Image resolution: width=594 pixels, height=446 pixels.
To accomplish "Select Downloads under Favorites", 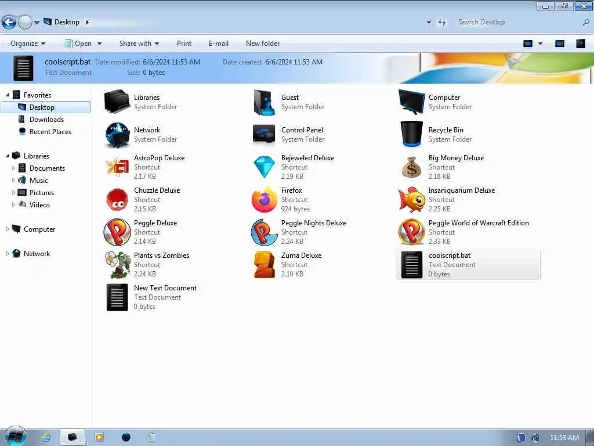I will 46,120.
